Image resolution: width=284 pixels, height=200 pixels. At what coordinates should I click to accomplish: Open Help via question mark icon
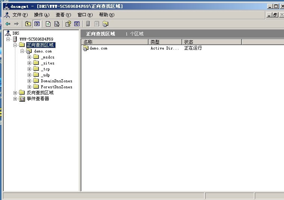(x=68, y=24)
